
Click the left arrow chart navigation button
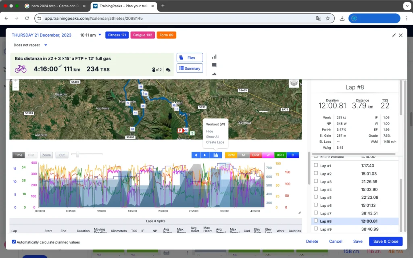pyautogui.click(x=196, y=155)
